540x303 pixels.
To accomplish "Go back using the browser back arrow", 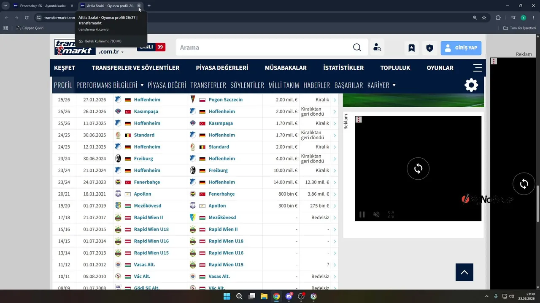I will point(6,18).
